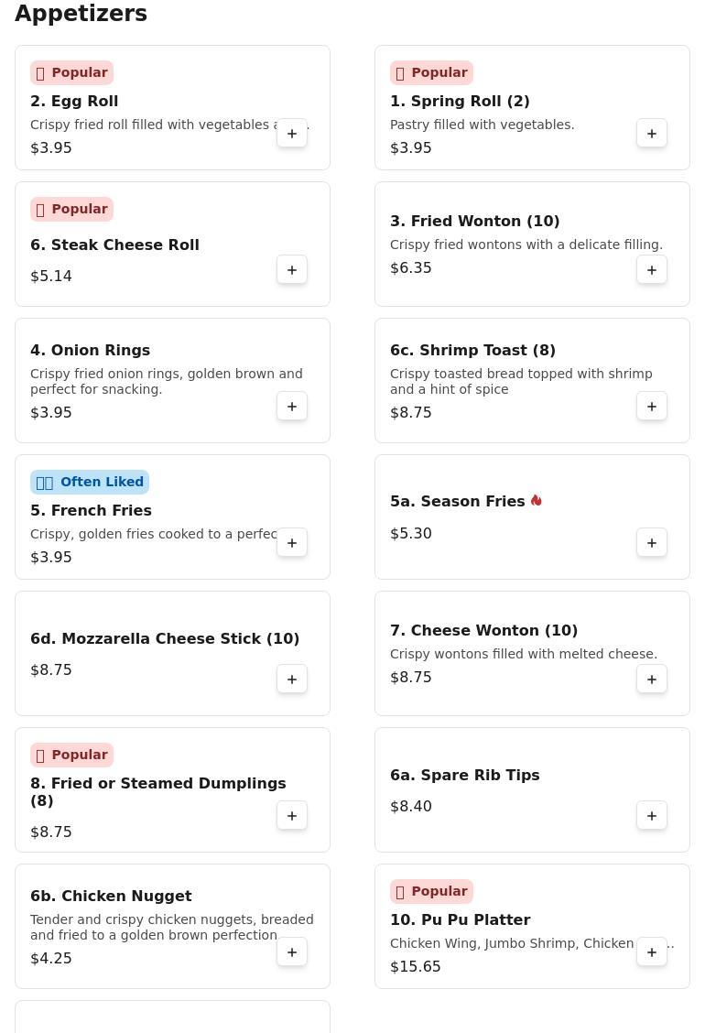
Task: Open the 7. Cheese Wonton (10) card title
Action: 483,630
